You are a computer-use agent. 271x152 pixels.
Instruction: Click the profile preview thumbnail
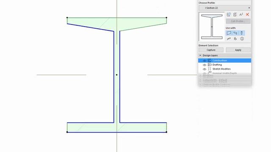212,27
